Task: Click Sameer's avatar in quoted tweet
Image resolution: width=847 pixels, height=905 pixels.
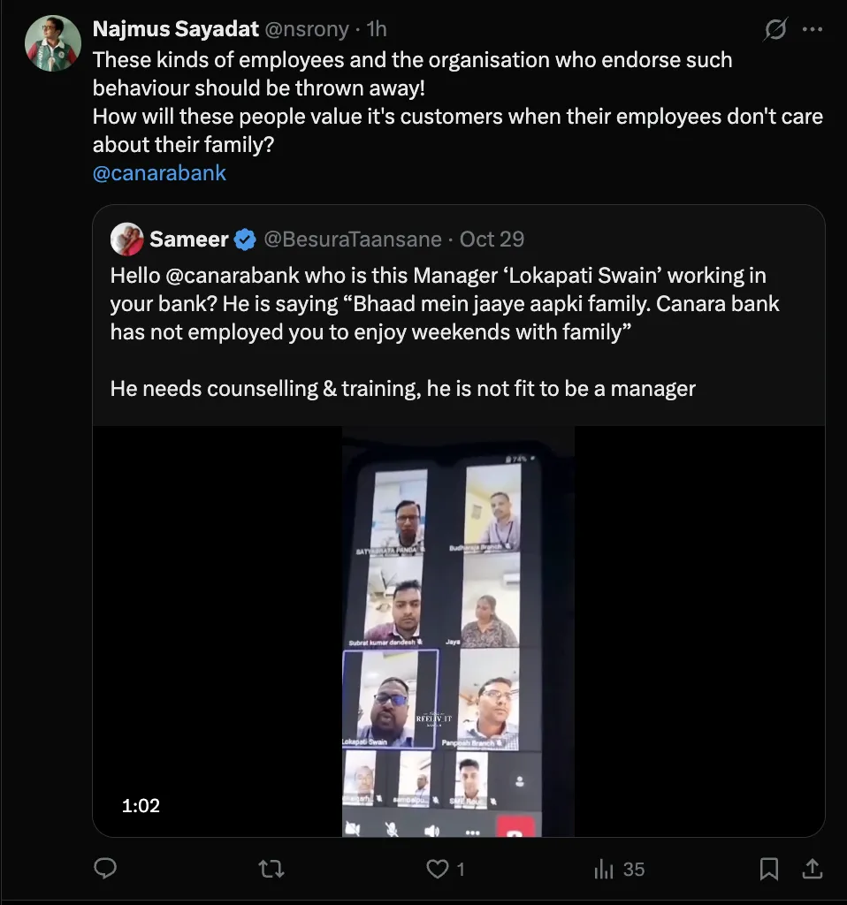Action: 127,240
